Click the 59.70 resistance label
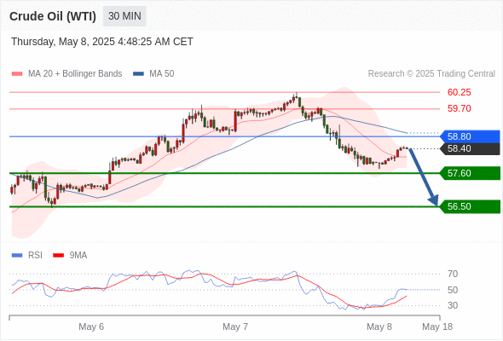This screenshot has height=341, width=503. pos(459,108)
